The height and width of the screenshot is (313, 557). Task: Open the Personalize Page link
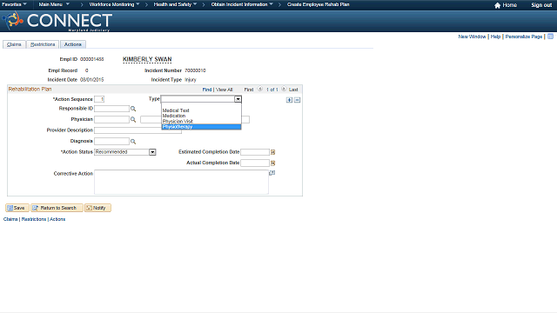[x=524, y=37]
